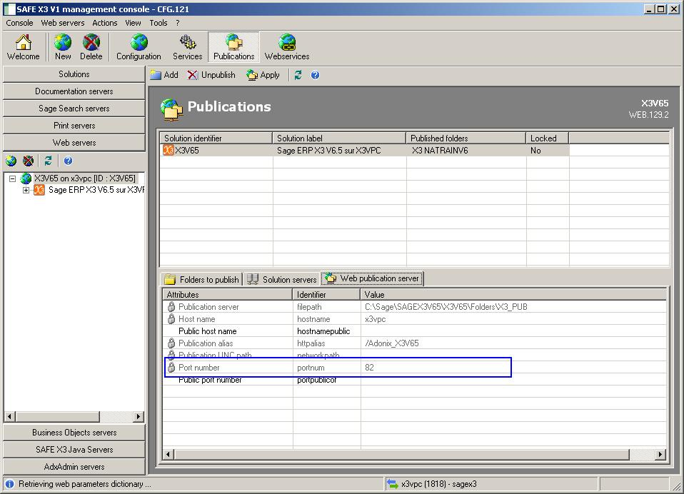Select Sage ERP X3 V6.5 sur X3VPC tree item
The width and height of the screenshot is (684, 494).
pos(96,190)
